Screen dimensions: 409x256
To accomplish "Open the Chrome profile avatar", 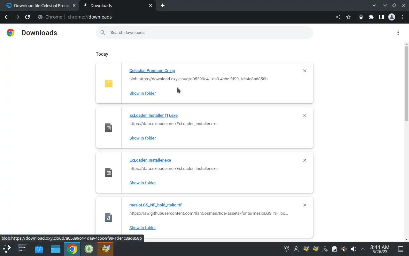I will (392, 17).
